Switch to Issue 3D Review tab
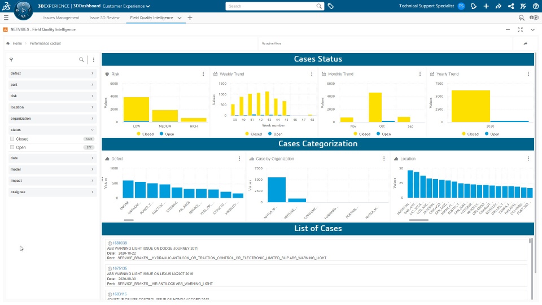The image size is (542, 305). (104, 18)
